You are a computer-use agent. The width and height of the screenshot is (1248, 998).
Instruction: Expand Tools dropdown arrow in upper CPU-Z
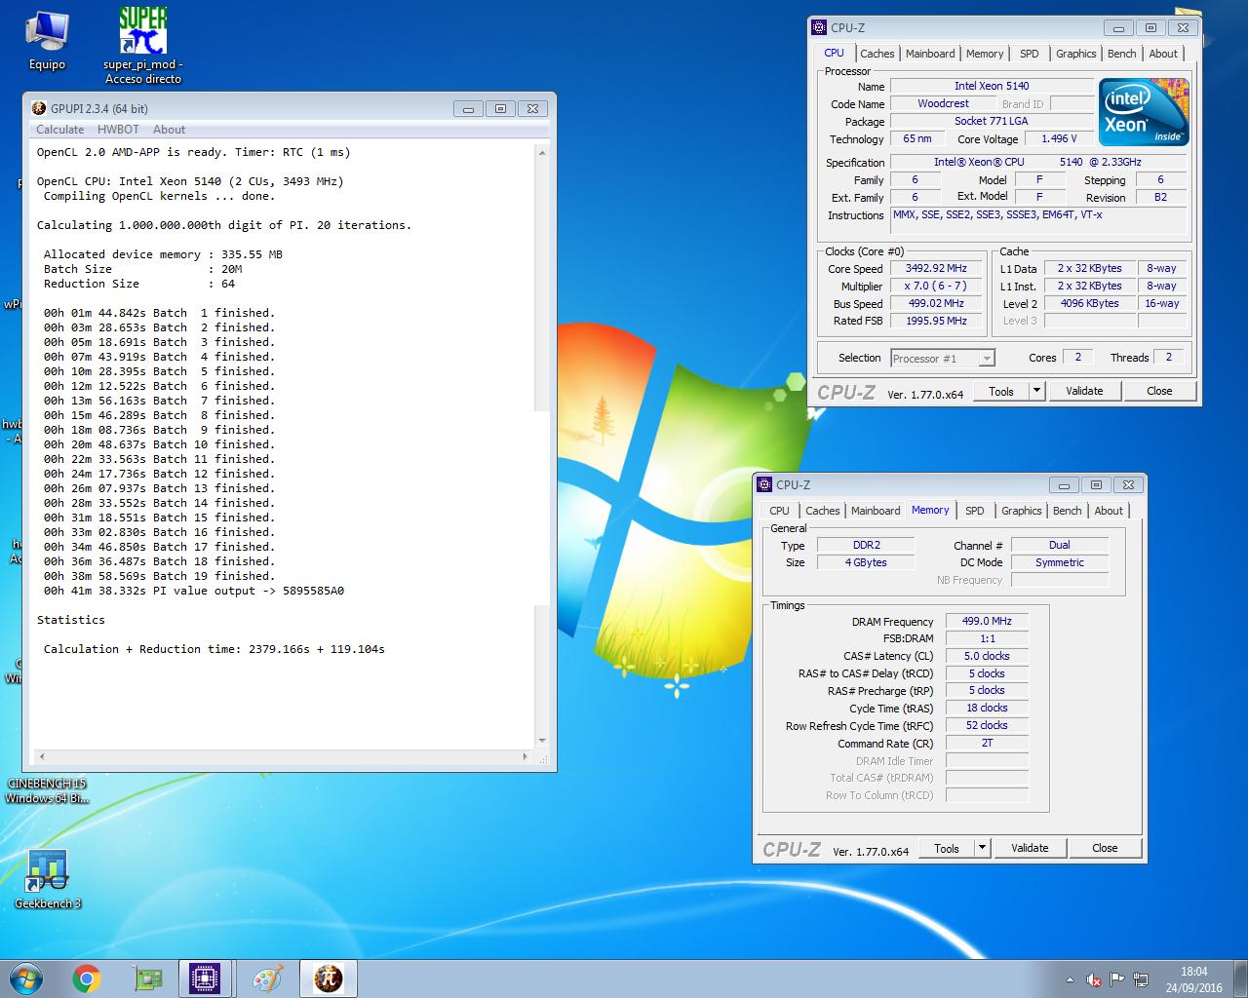pos(1036,391)
